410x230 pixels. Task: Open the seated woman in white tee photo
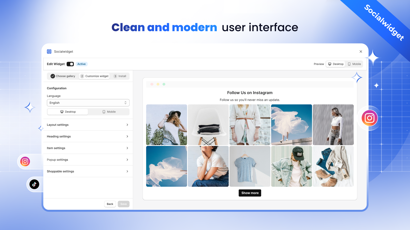click(x=208, y=166)
